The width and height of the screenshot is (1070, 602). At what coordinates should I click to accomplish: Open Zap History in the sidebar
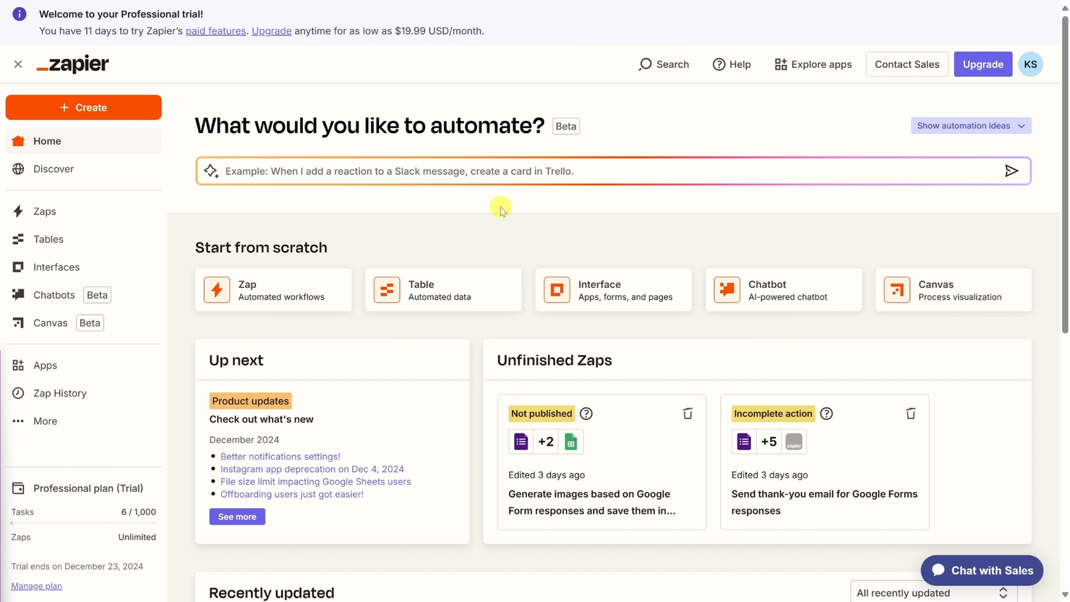pos(83,393)
